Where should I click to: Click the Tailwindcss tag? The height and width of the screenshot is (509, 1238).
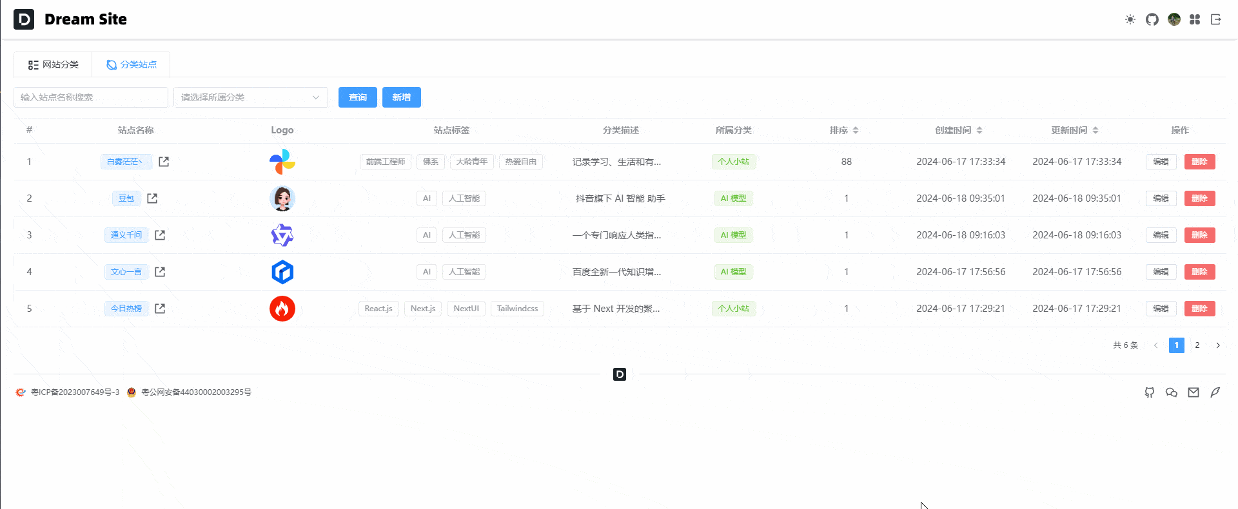click(x=518, y=309)
